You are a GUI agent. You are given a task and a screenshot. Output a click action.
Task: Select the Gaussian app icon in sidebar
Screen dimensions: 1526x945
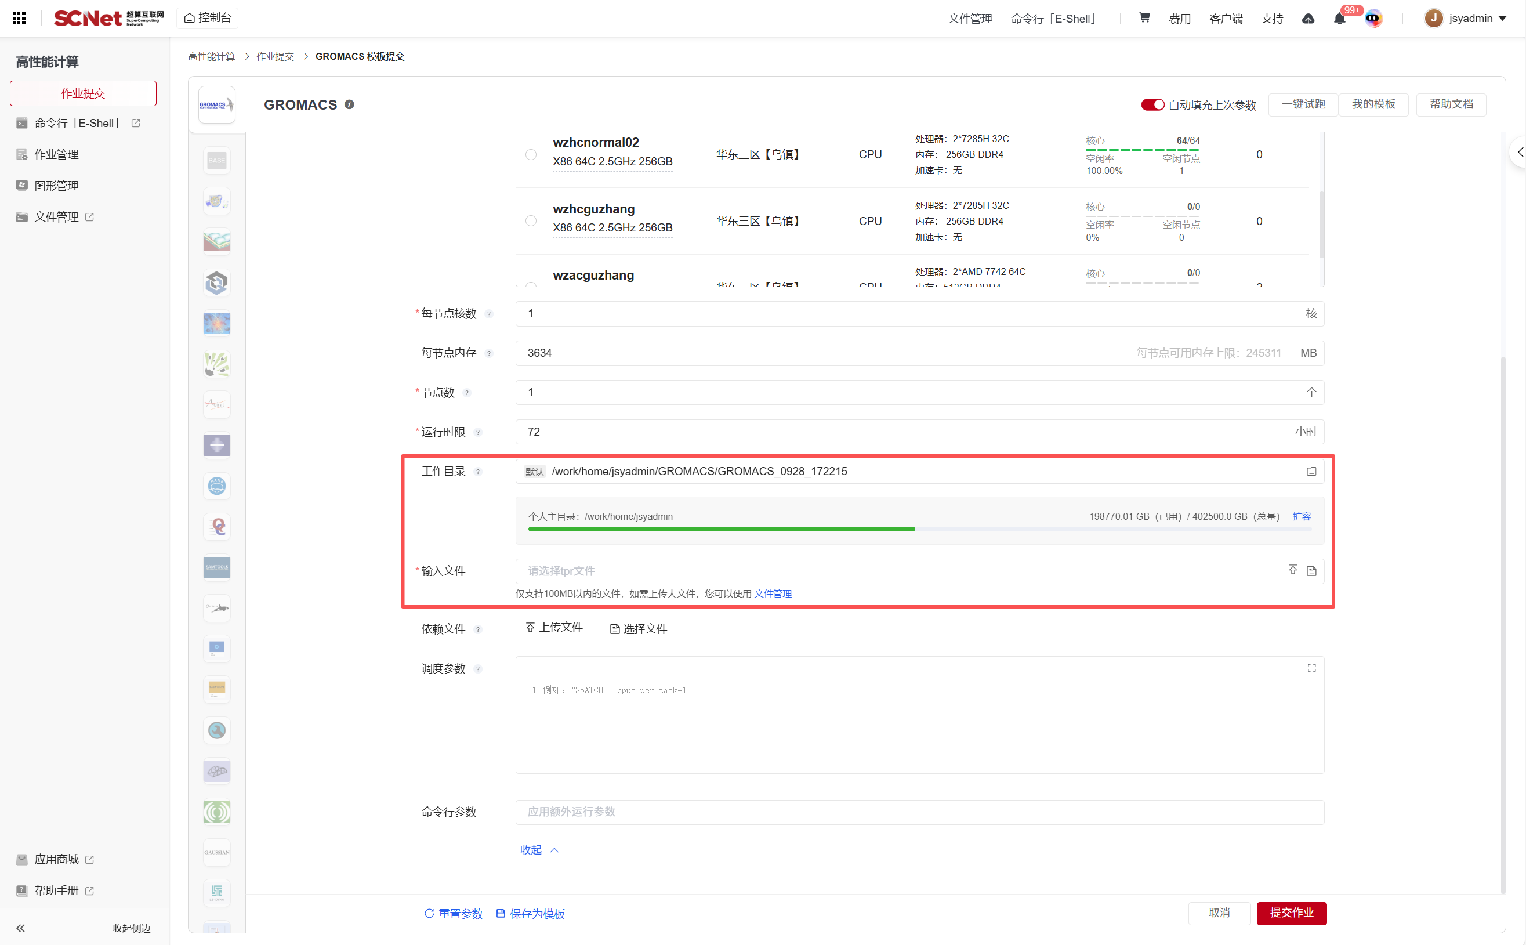coord(216,852)
